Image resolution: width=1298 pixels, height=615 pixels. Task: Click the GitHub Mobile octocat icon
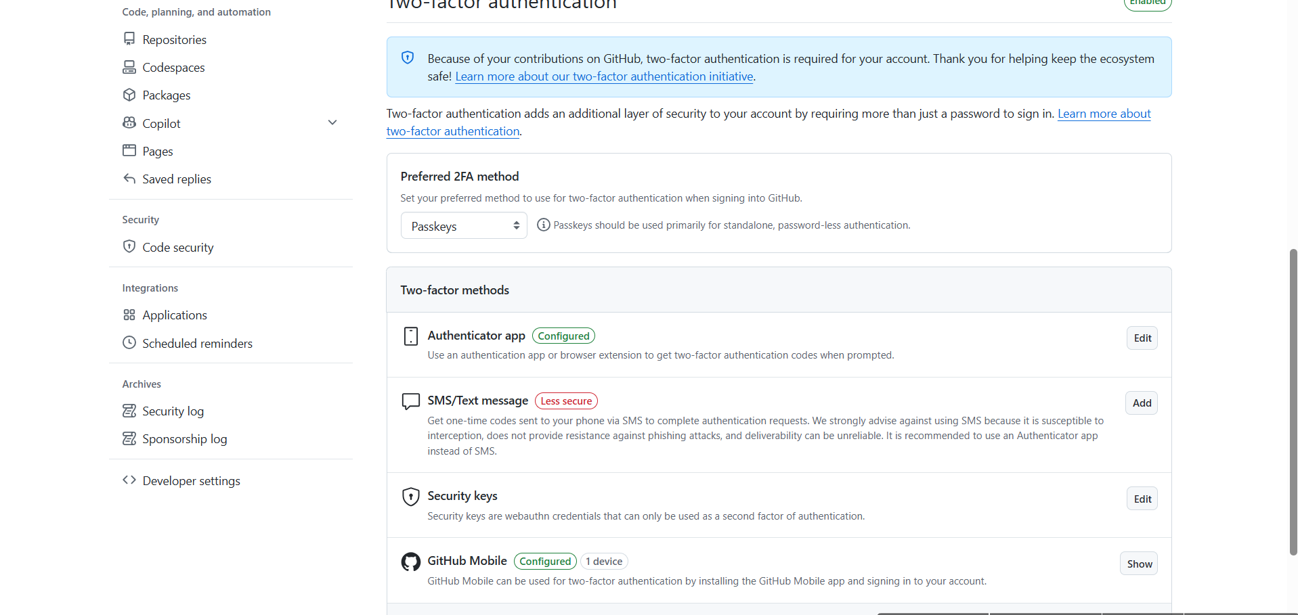411,562
